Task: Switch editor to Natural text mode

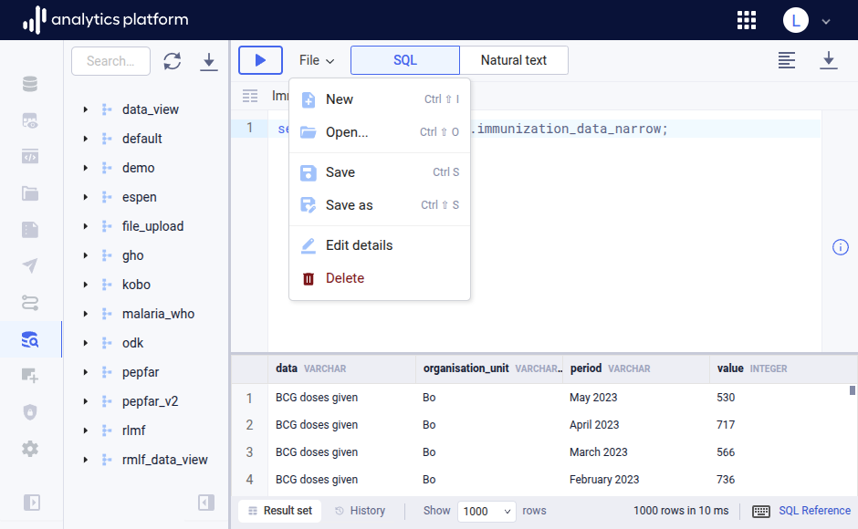Action: (514, 60)
